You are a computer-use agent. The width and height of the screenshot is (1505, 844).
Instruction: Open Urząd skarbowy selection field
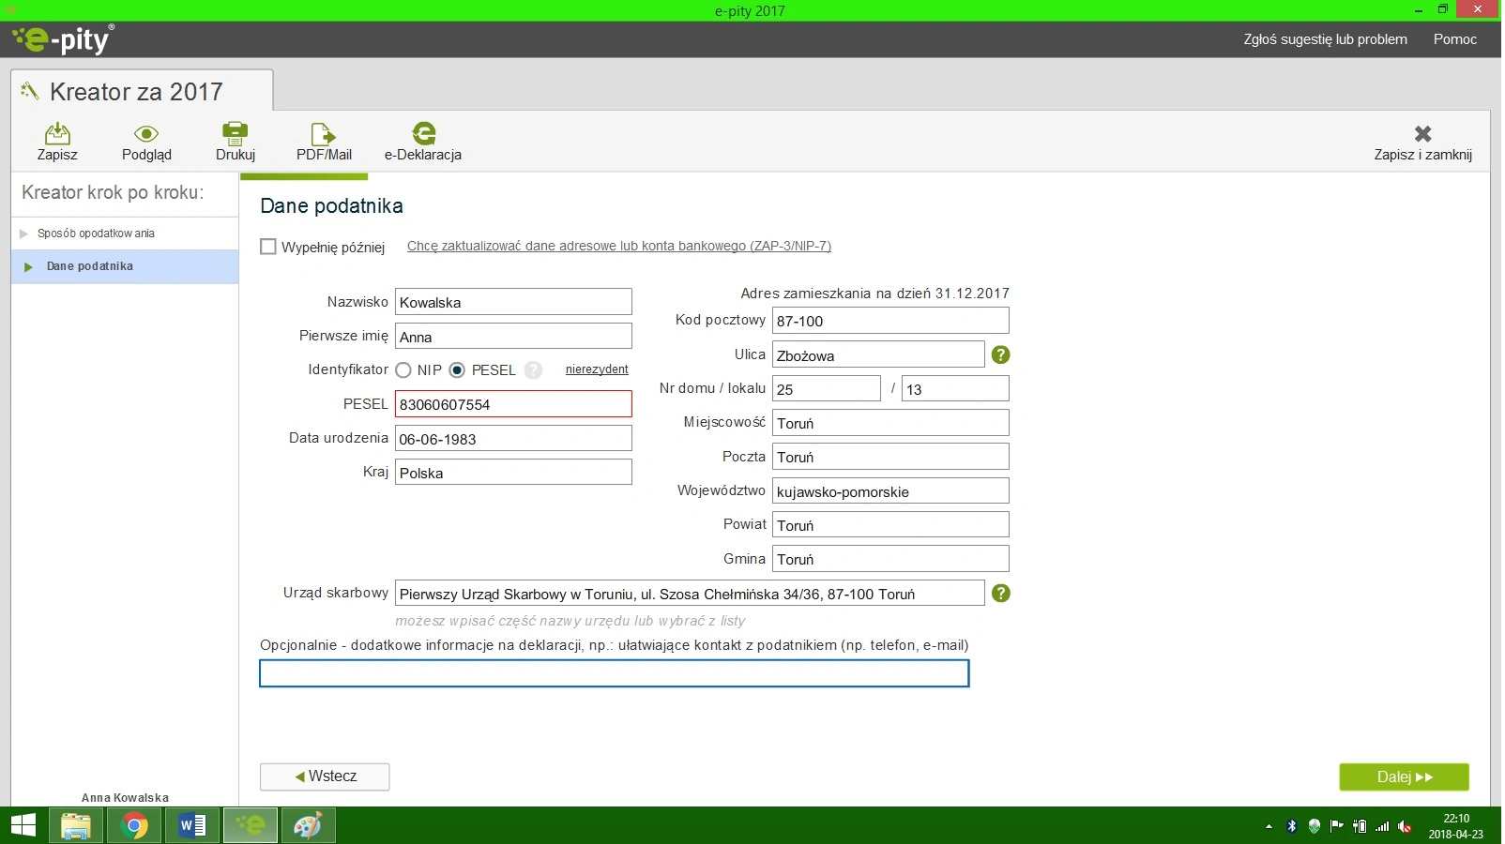690,593
